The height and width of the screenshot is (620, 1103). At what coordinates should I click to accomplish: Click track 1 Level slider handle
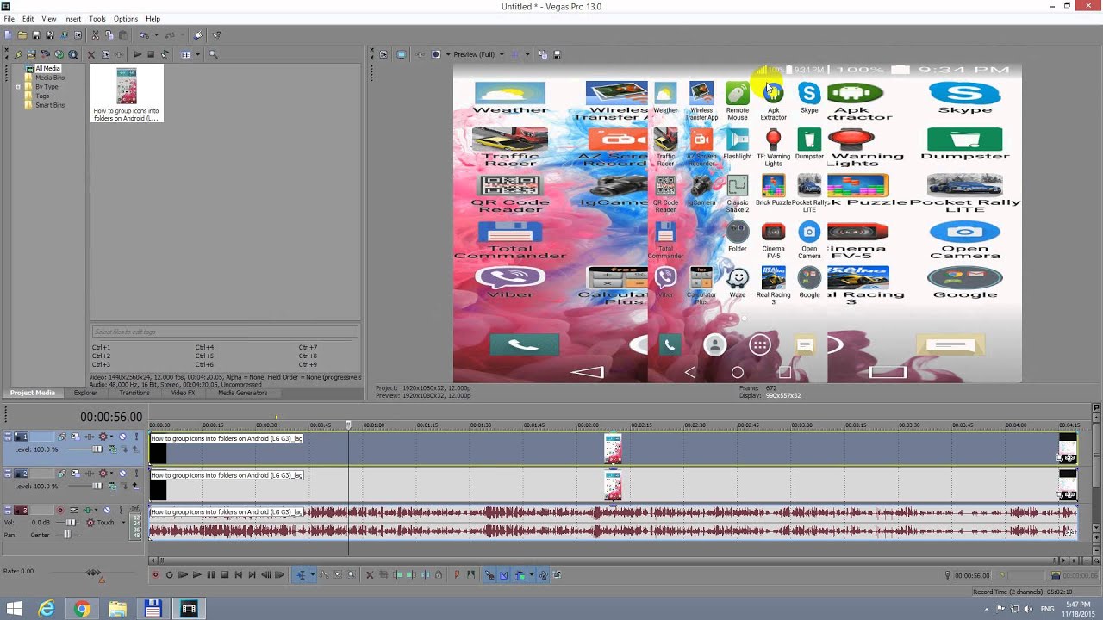tap(97, 449)
